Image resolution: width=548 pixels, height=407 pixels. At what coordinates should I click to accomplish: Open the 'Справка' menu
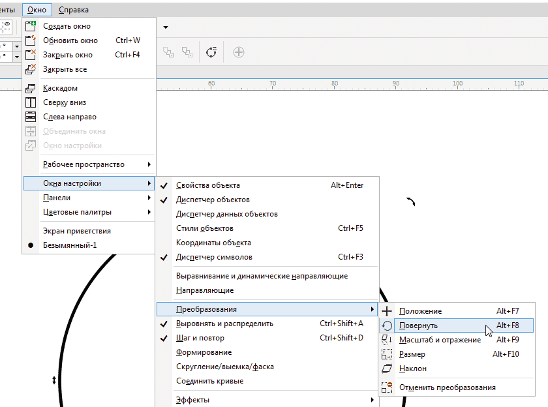coord(73,10)
